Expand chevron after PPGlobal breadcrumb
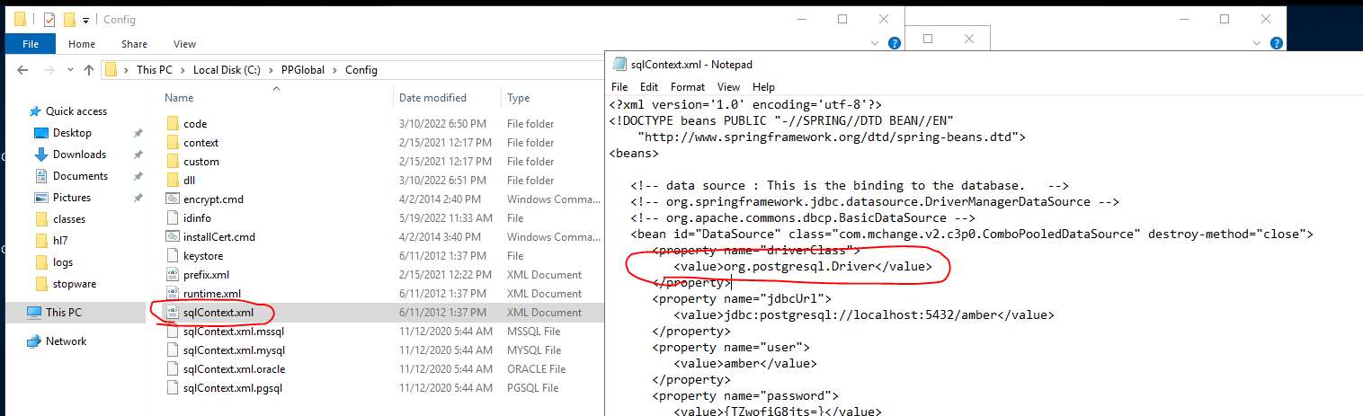The height and width of the screenshot is (416, 1363). [337, 70]
